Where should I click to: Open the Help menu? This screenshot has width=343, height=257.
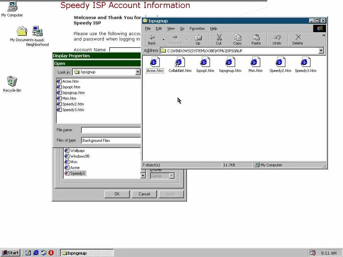point(213,29)
